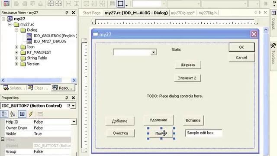Click the Align Tops toolbar icon
This screenshot has height=156, width=277.
(x=32, y=3)
